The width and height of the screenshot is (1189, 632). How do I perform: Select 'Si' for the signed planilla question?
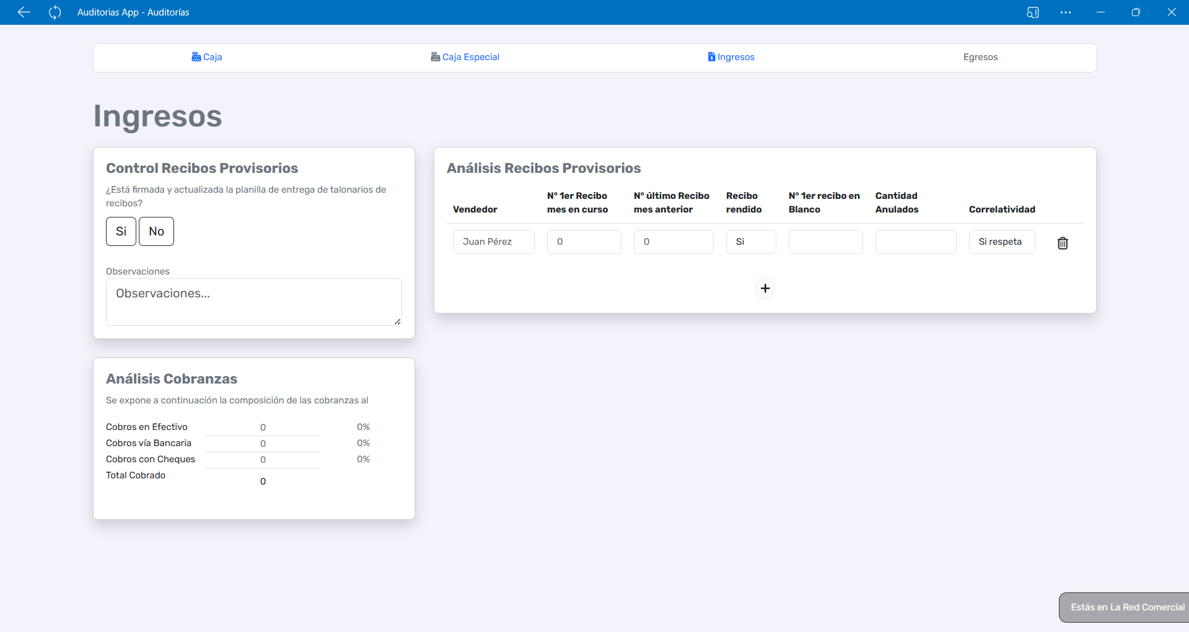click(121, 231)
